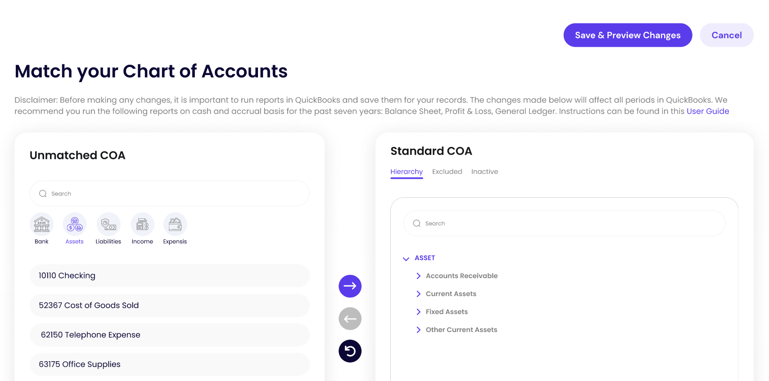Expand the Current Assets node
Image resolution: width=769 pixels, height=381 pixels.
tap(418, 294)
